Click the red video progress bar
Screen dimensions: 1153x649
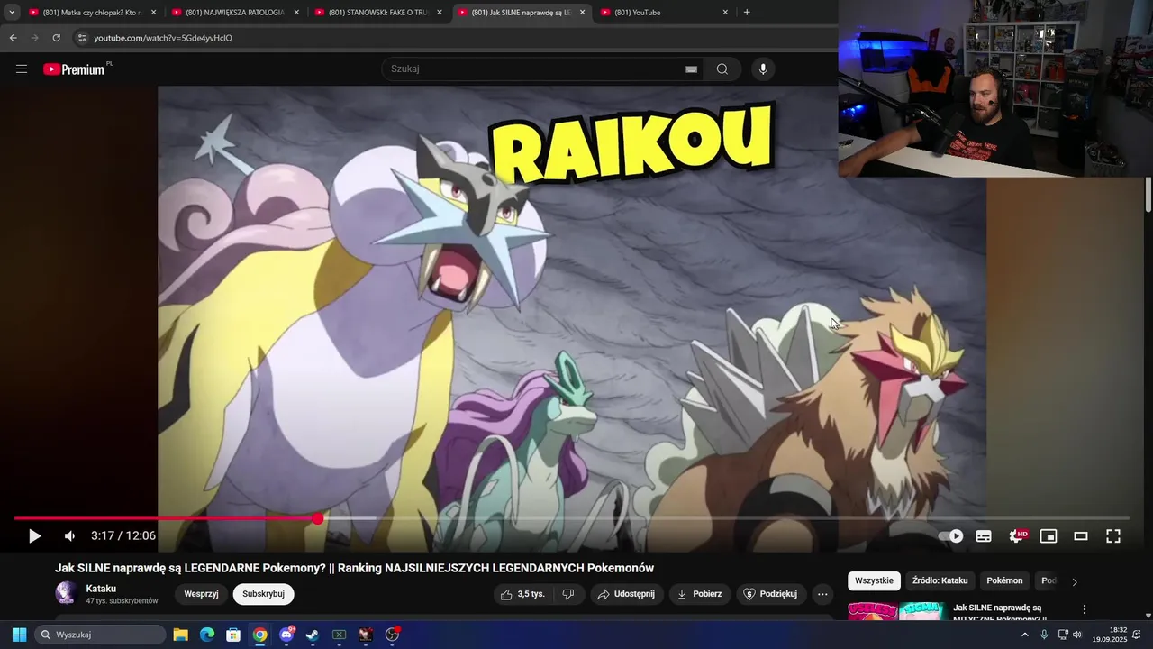click(x=166, y=518)
